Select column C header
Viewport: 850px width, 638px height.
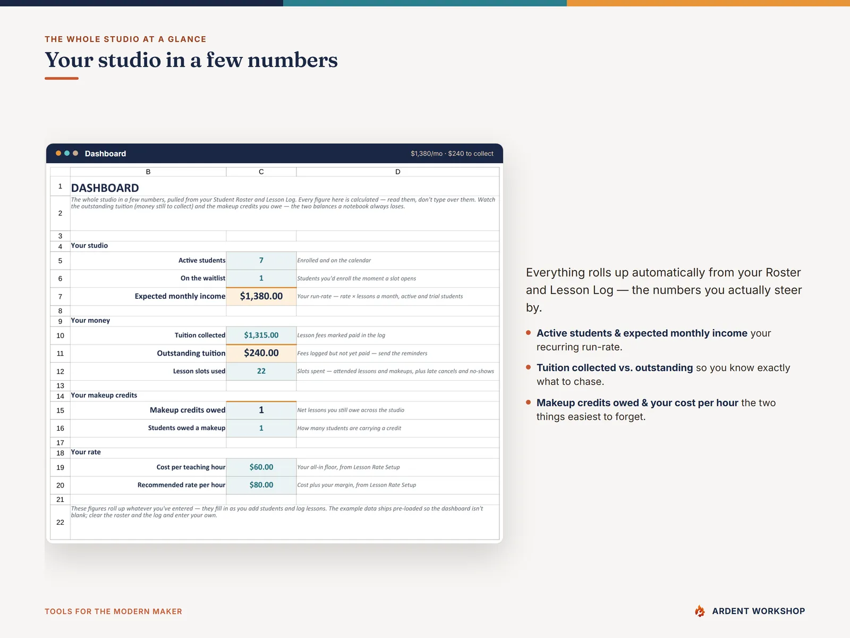coord(261,172)
